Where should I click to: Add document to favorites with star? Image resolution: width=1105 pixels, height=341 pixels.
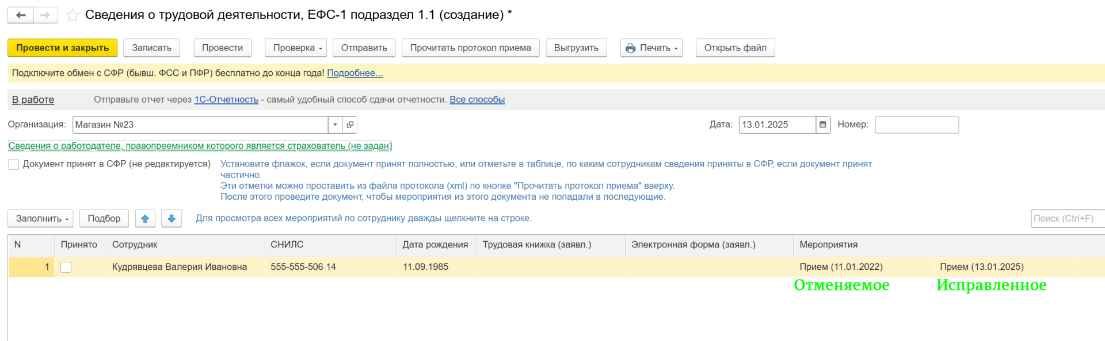pyautogui.click(x=73, y=15)
